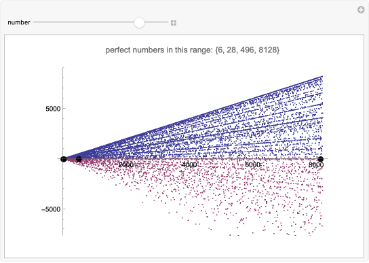Click the 'number' slider label
The height and width of the screenshot is (263, 369).
(19, 22)
